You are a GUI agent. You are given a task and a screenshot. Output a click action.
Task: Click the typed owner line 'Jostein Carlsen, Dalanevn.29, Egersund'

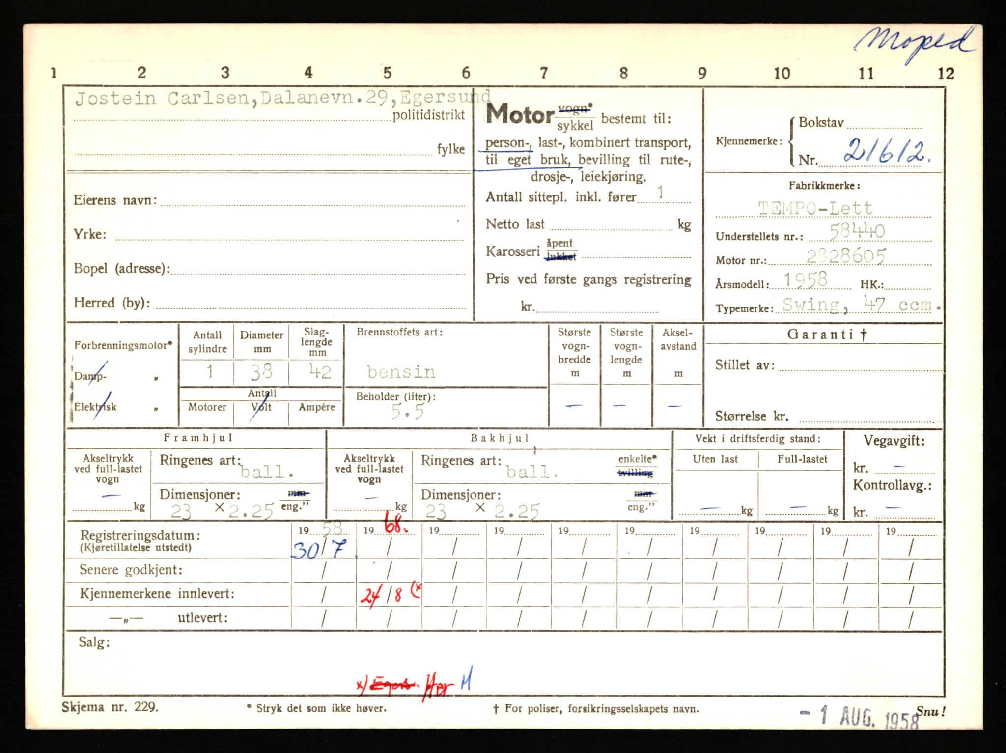click(x=282, y=99)
